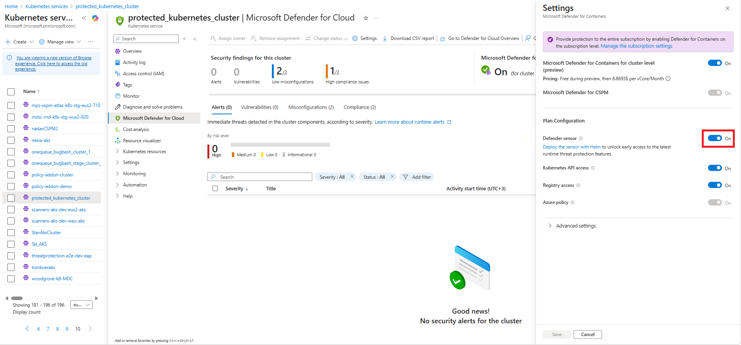The image size is (741, 345).
Task: Toggle the Registry access switch
Action: point(715,185)
